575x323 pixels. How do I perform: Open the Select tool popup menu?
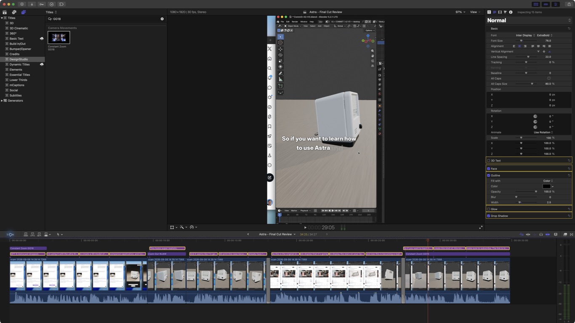pyautogui.click(x=60, y=234)
